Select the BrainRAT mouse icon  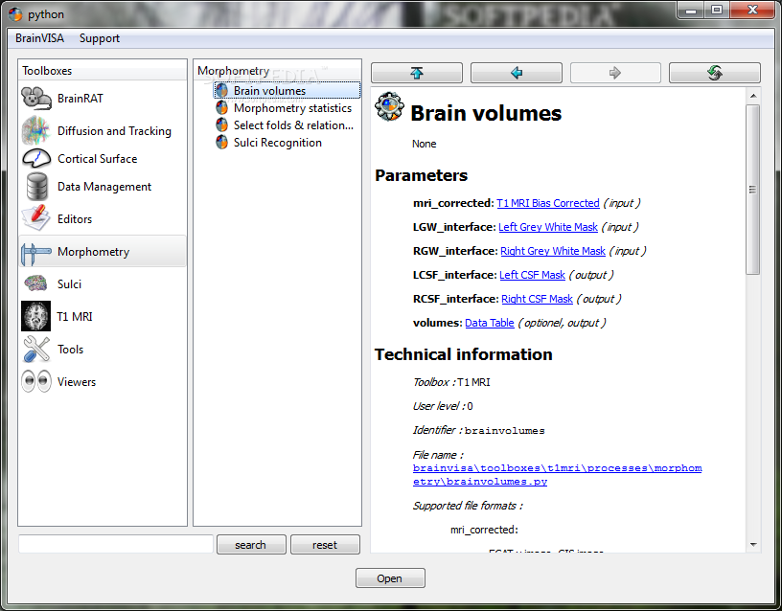click(36, 99)
